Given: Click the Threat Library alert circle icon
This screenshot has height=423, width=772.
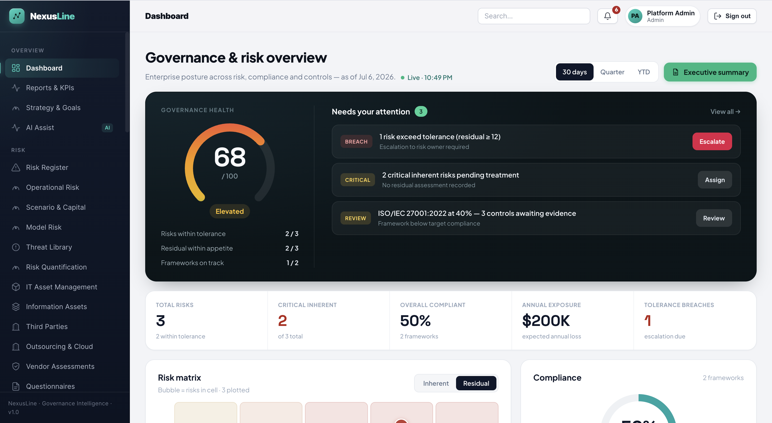Looking at the screenshot, I should pos(16,247).
